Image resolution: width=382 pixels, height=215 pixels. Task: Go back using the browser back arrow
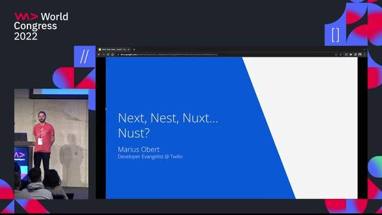tap(99, 54)
